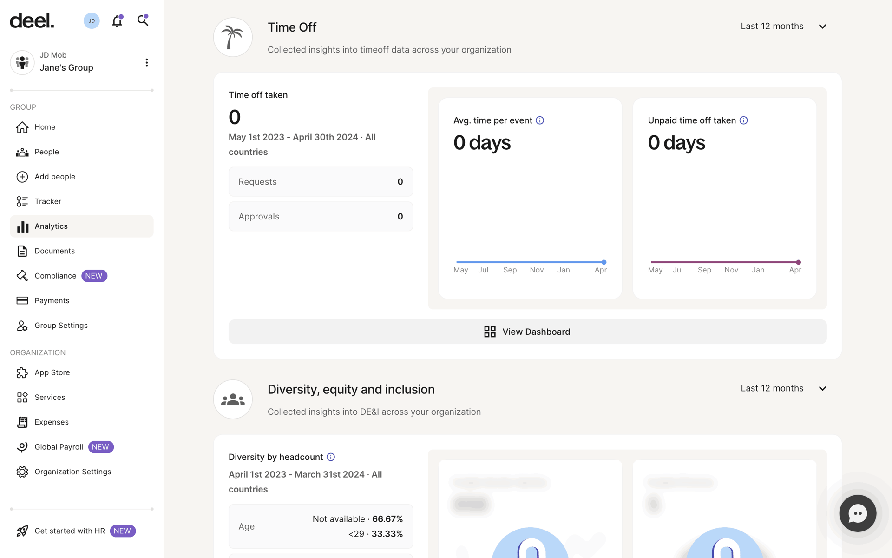Open notifications bell
Image resolution: width=892 pixels, height=558 pixels.
tap(117, 20)
